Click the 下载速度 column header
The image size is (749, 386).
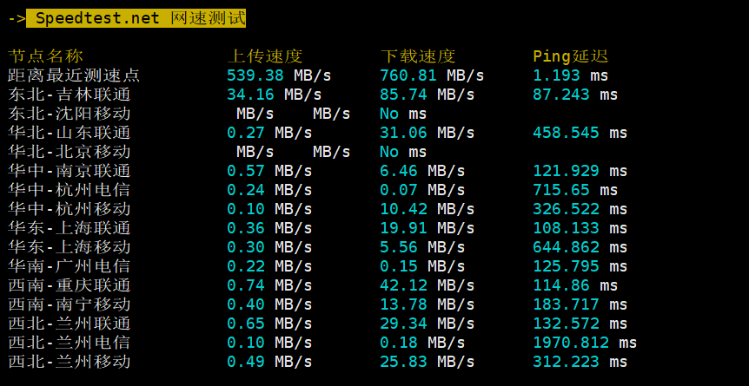coord(417,56)
